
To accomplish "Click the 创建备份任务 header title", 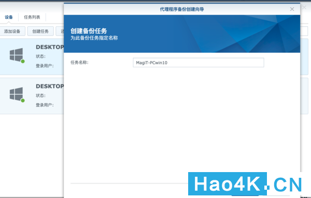I will [89, 31].
